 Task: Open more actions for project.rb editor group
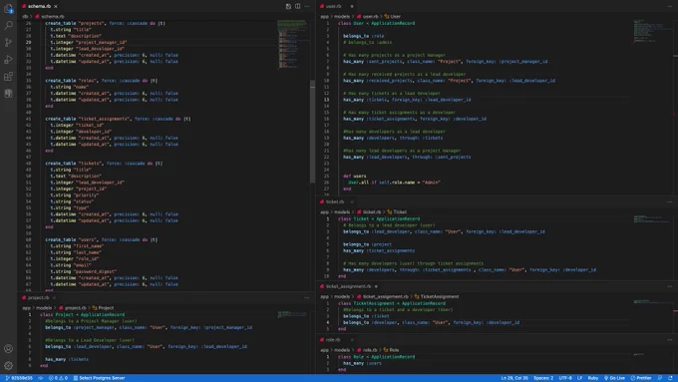point(307,297)
